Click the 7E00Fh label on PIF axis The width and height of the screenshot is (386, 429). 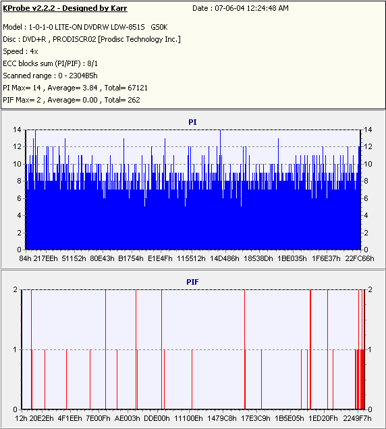click(99, 418)
